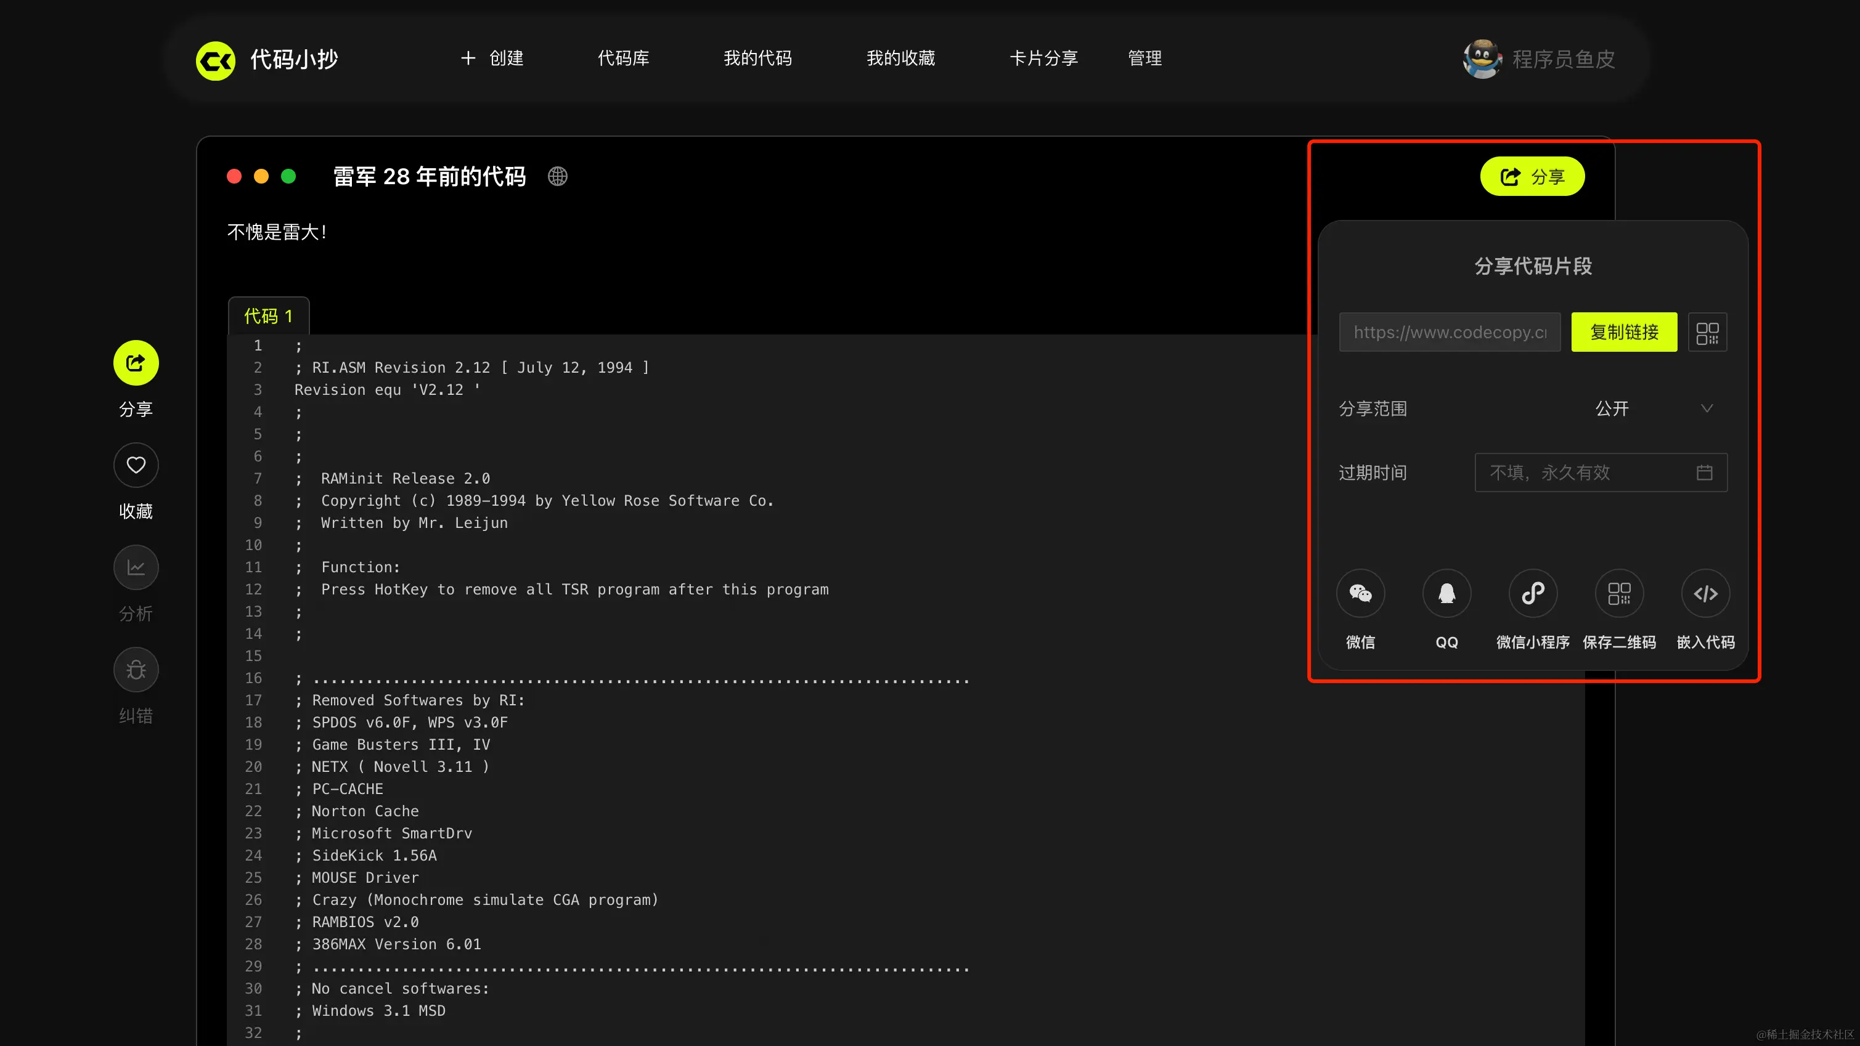Open the 程序员鱼皮 user avatar menu
Image resolution: width=1860 pixels, height=1046 pixels.
tap(1482, 59)
